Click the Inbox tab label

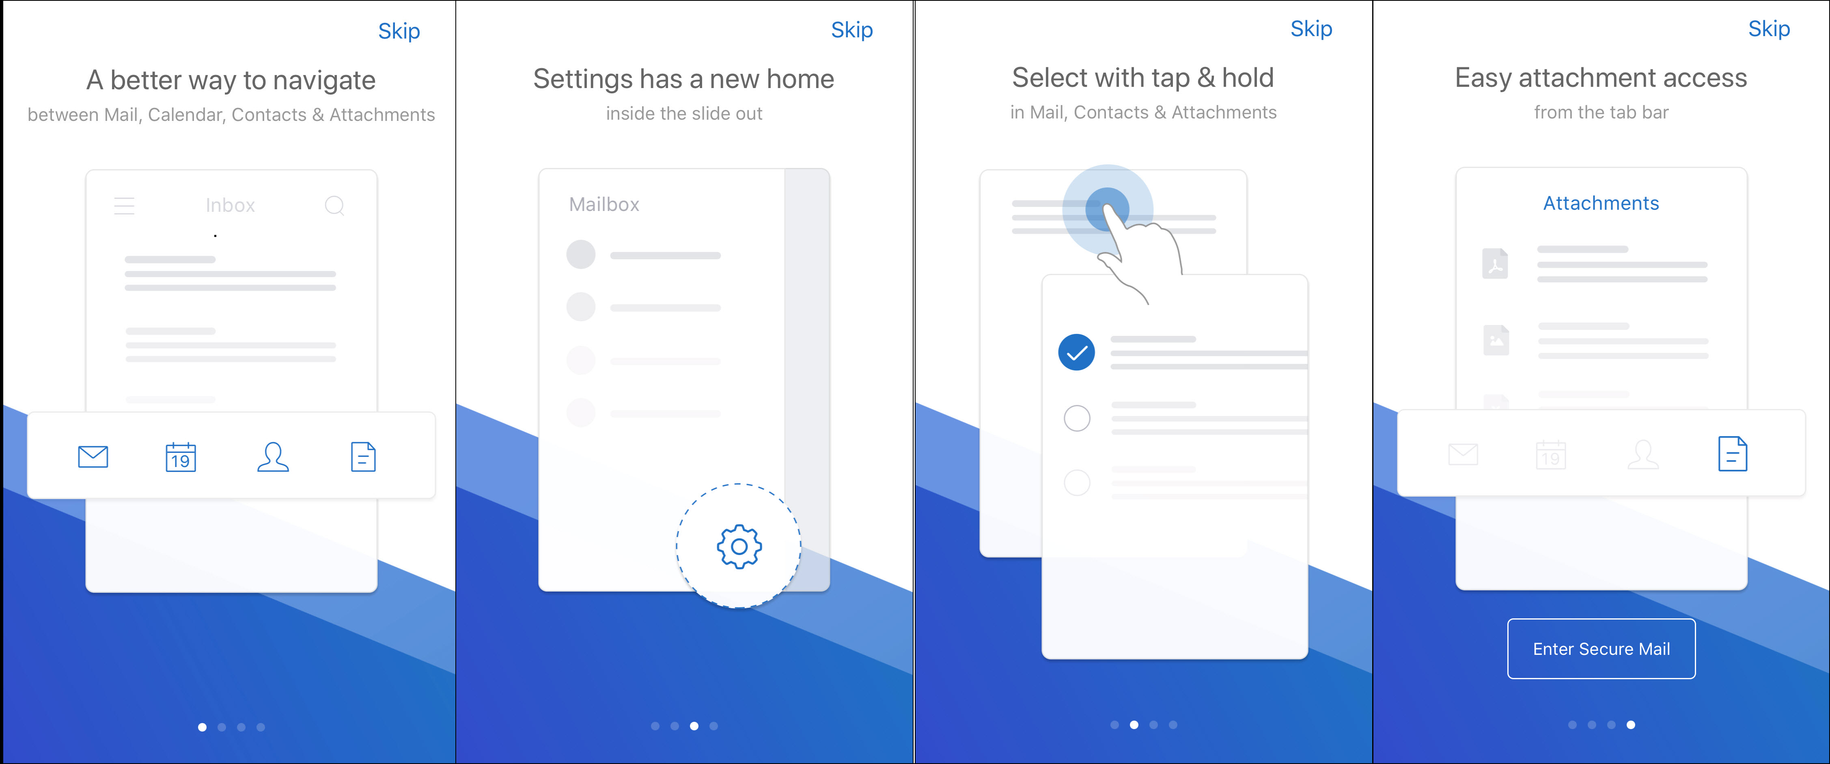231,204
